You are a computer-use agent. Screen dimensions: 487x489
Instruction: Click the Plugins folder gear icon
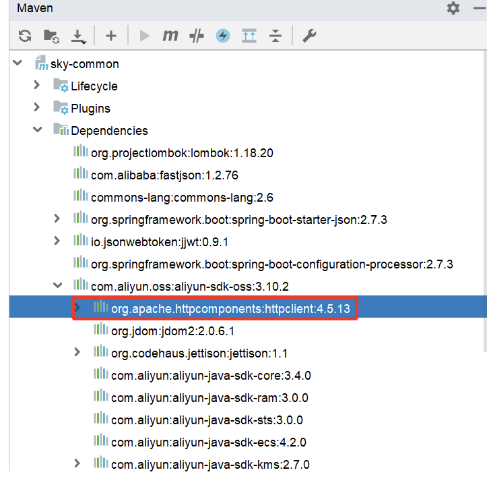[x=61, y=107]
